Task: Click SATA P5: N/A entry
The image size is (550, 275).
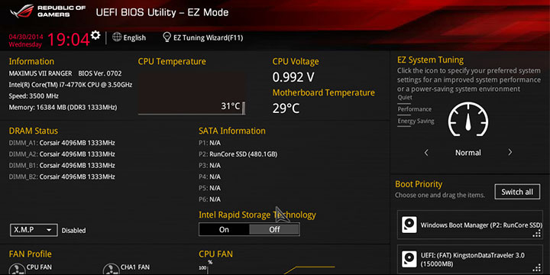Action: (210, 188)
